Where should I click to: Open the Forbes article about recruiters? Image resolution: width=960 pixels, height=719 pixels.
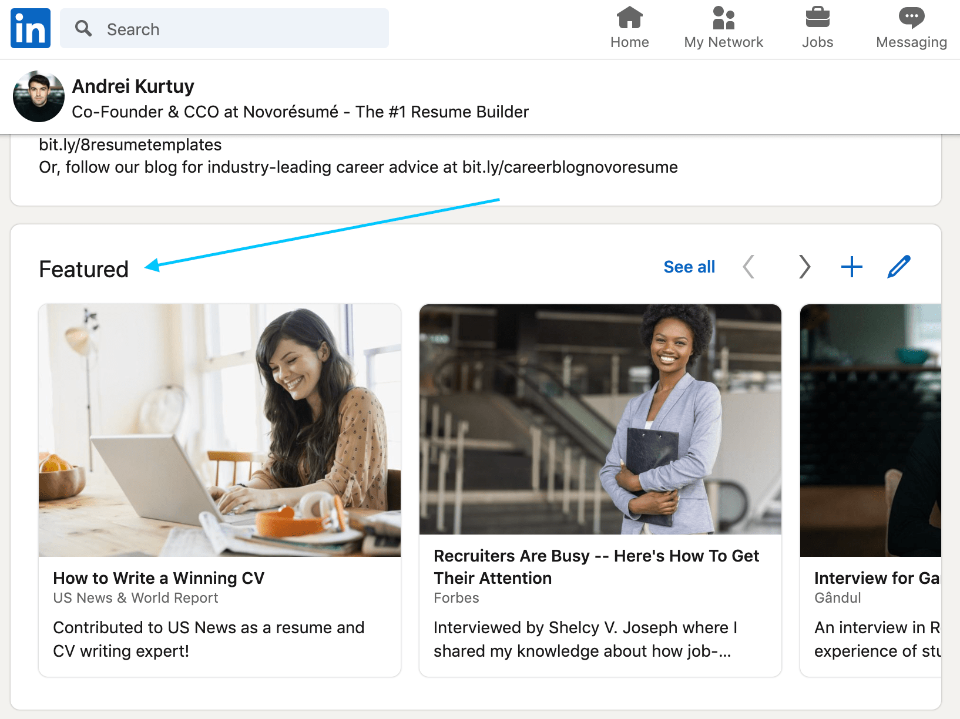596,567
